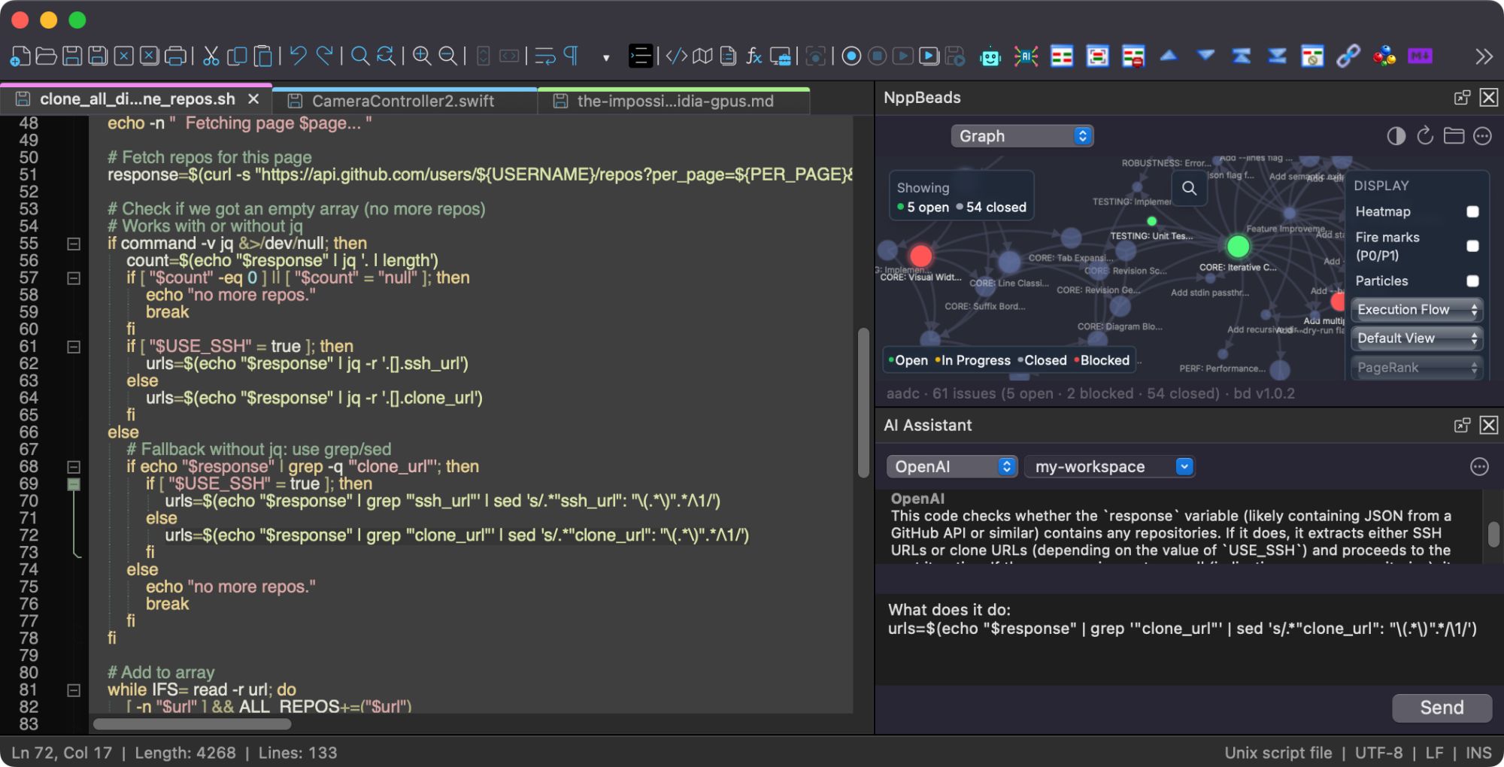Screen dimensions: 1504x767
Task: Click the Start Recording macro icon
Action: click(x=851, y=56)
